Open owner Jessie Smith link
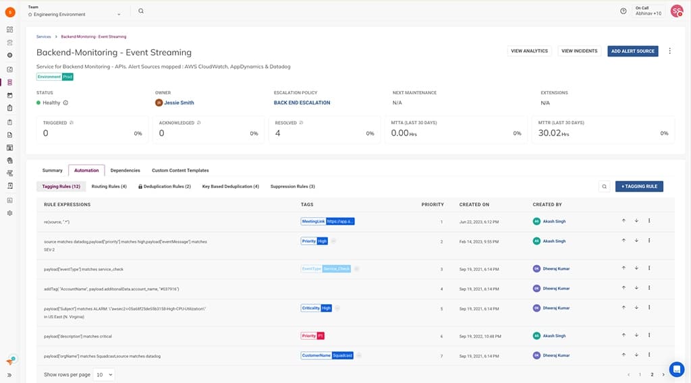The image size is (691, 383). click(179, 102)
